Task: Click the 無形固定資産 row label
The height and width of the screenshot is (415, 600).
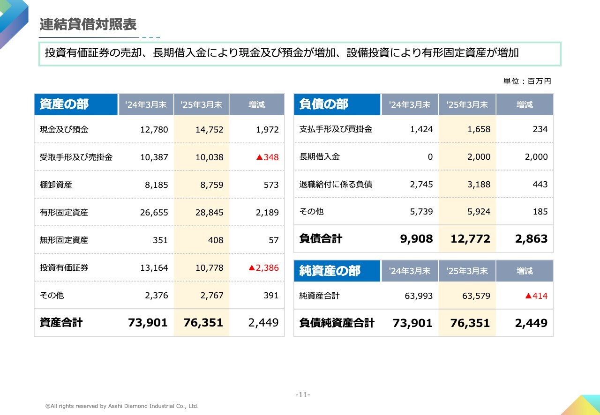Action: (x=64, y=240)
